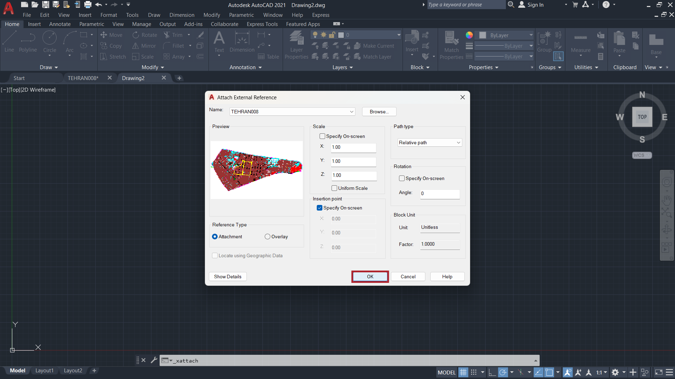
Task: Click the Angle input field for Rotation
Action: pos(439,193)
